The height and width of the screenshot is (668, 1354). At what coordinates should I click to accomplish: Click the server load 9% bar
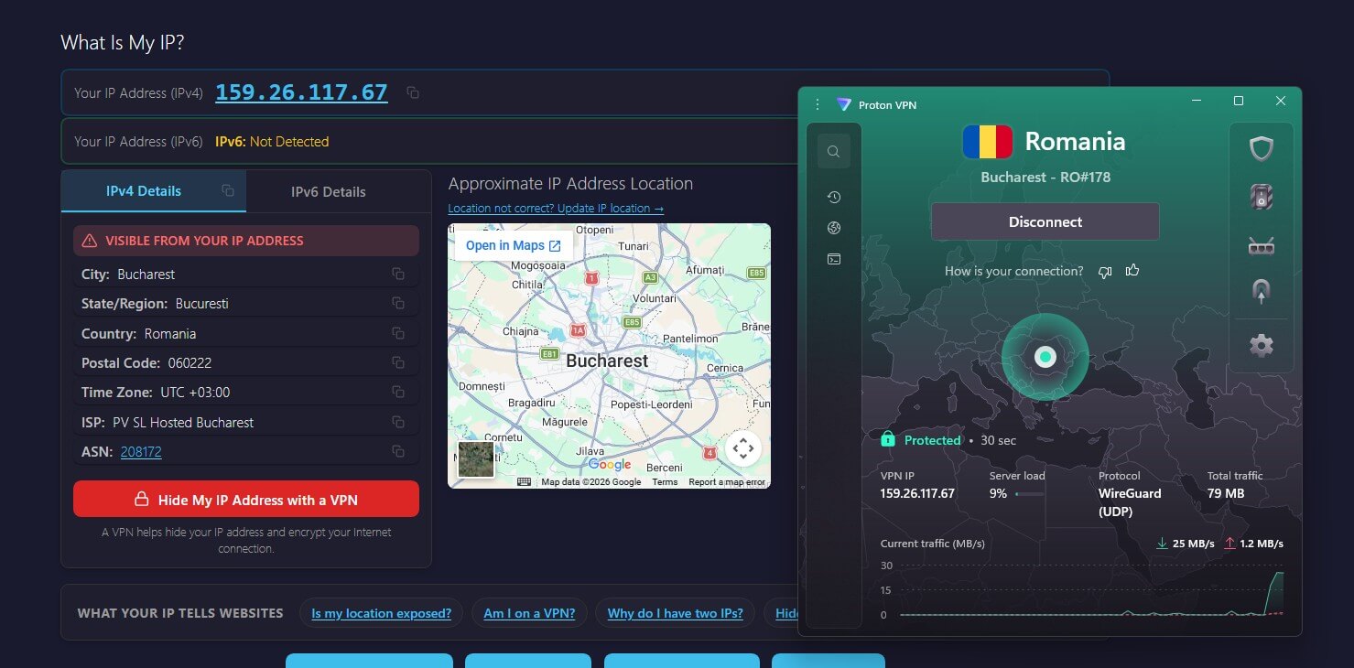1029,493
